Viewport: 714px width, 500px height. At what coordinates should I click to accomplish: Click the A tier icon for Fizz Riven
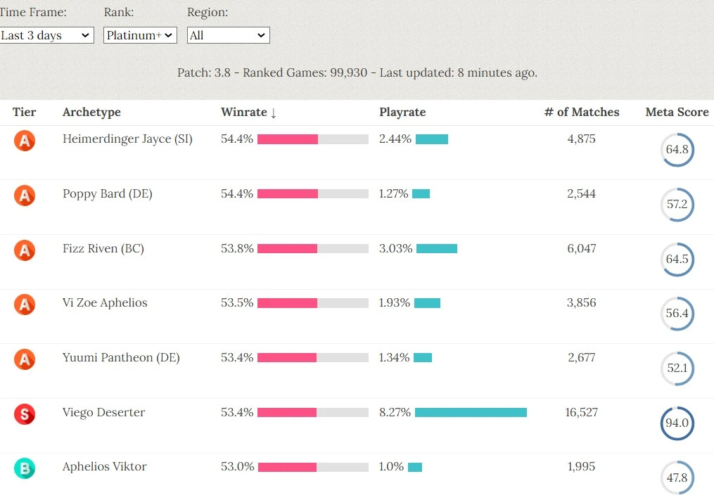(25, 250)
